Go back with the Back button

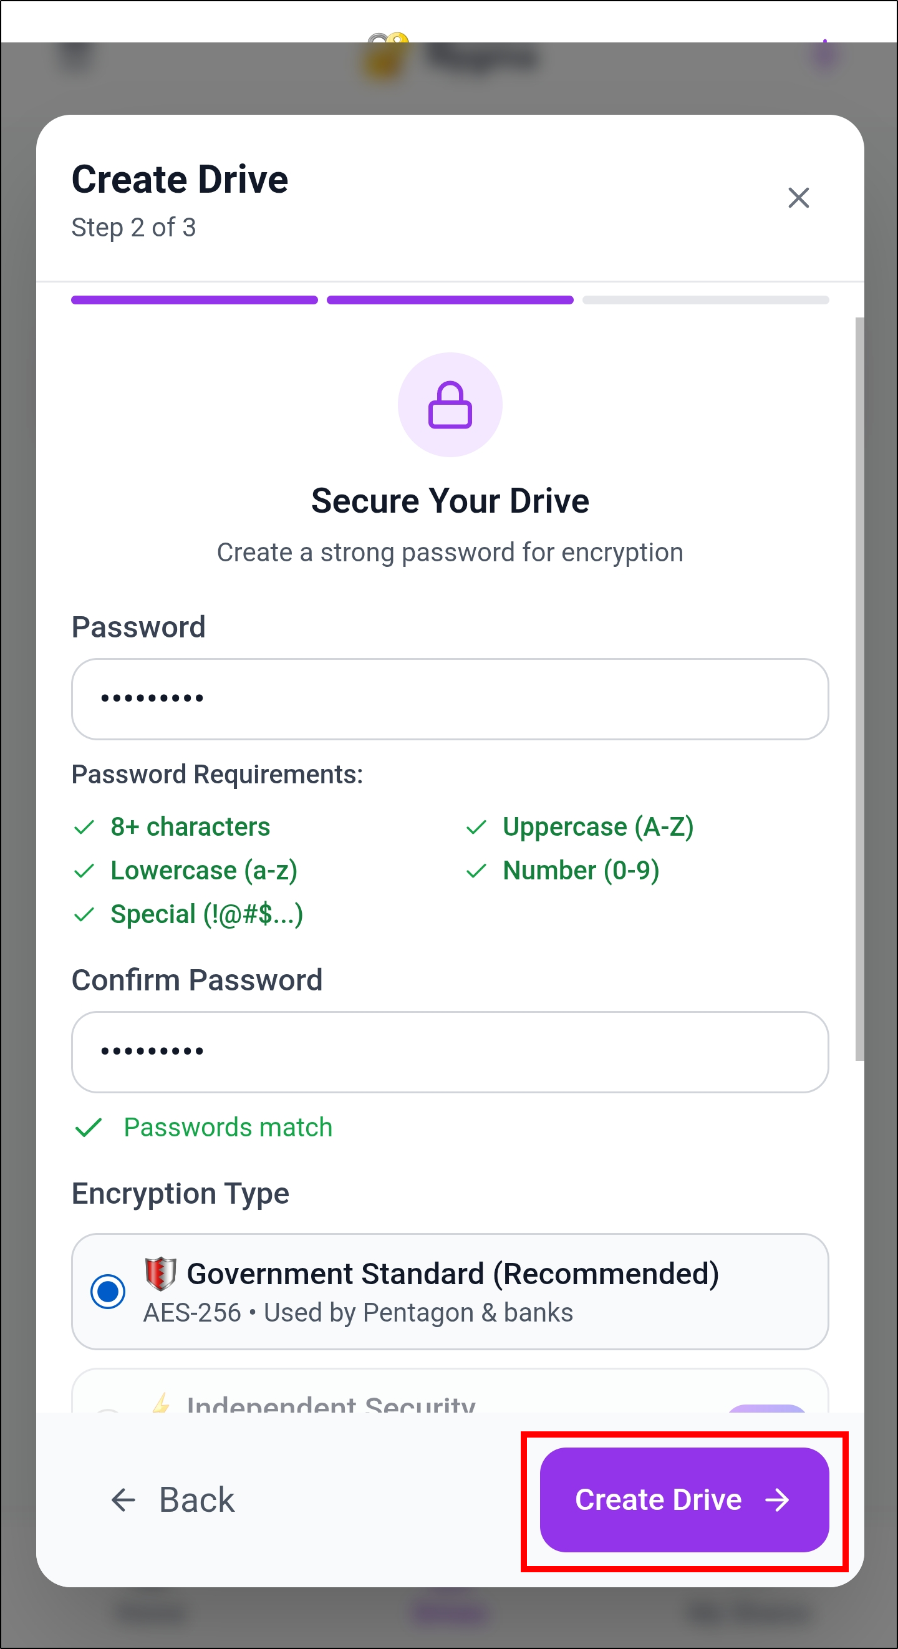pos(173,1499)
